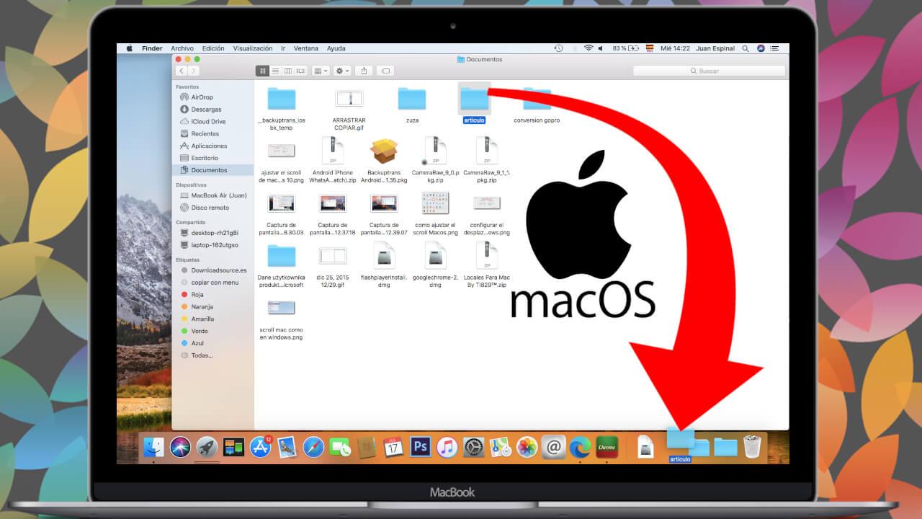Select the zuza folder
Screen dimensions: 922x519
click(412, 100)
